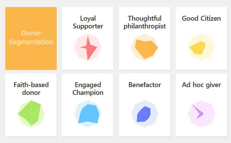Click the Benefactor title text
231x143 pixels.
click(x=145, y=85)
